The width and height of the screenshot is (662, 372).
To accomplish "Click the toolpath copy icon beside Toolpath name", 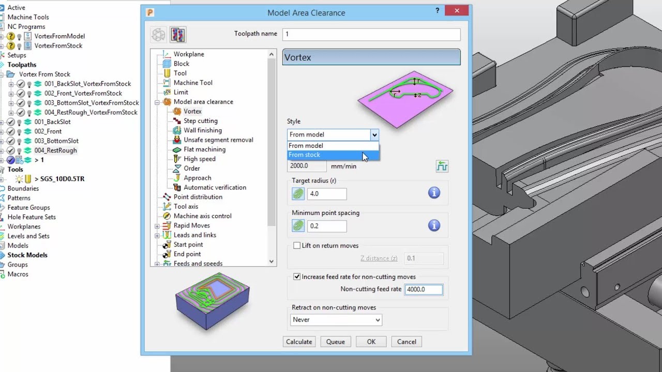I will pos(178,35).
